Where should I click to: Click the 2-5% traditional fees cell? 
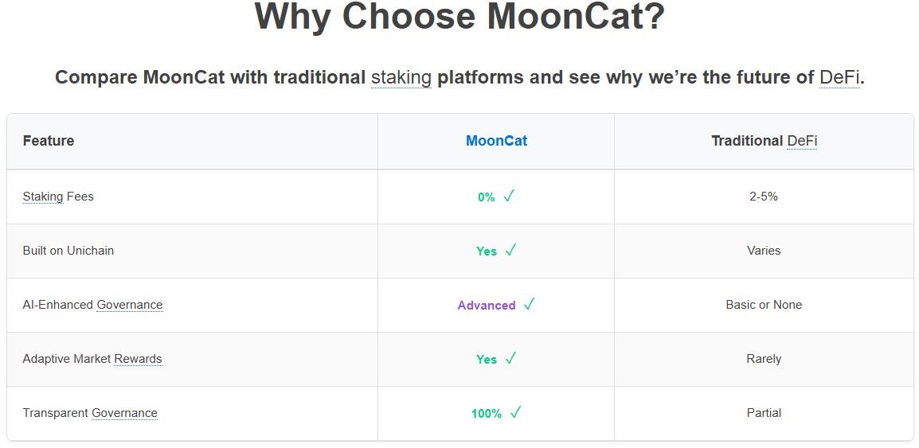[764, 197]
